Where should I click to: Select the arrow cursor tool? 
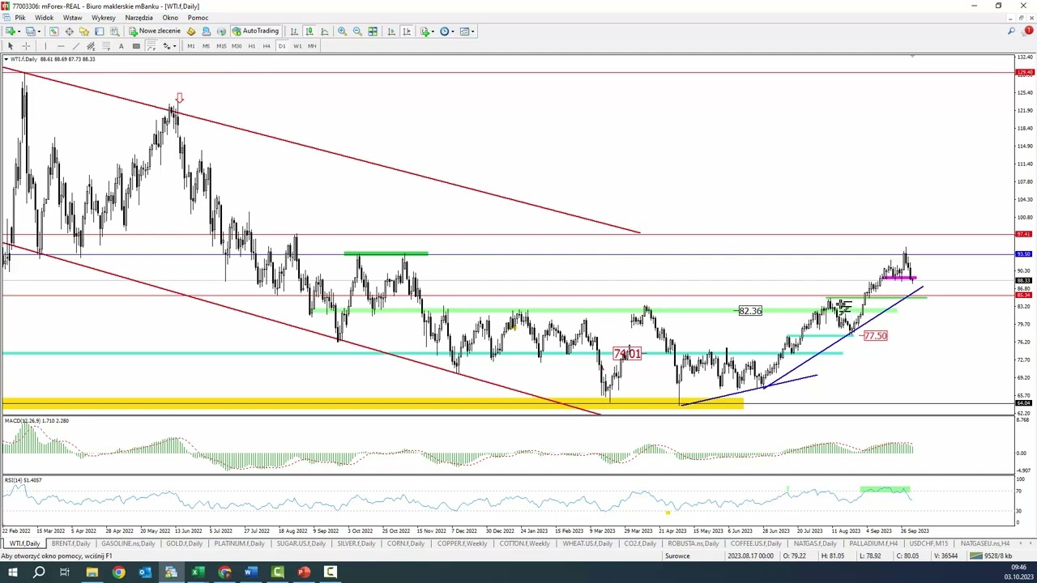pyautogui.click(x=11, y=46)
